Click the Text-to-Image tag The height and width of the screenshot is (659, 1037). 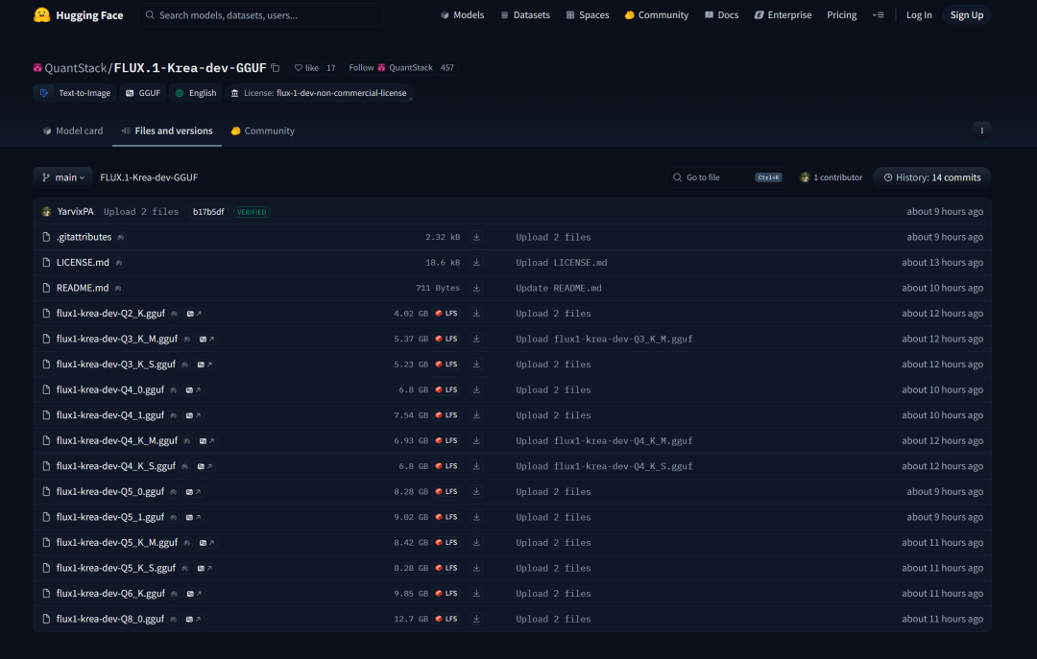coord(75,93)
